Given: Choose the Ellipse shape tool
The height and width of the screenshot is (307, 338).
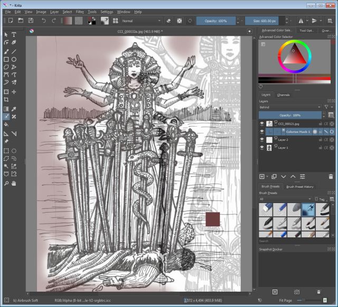Looking at the screenshot, I should pos(14,60).
